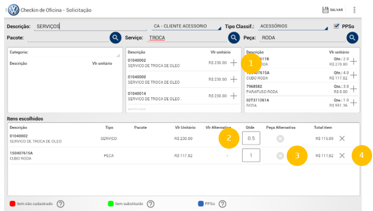Click the back chevron beside the logo
This screenshot has width=373, height=211.
click(6, 10)
